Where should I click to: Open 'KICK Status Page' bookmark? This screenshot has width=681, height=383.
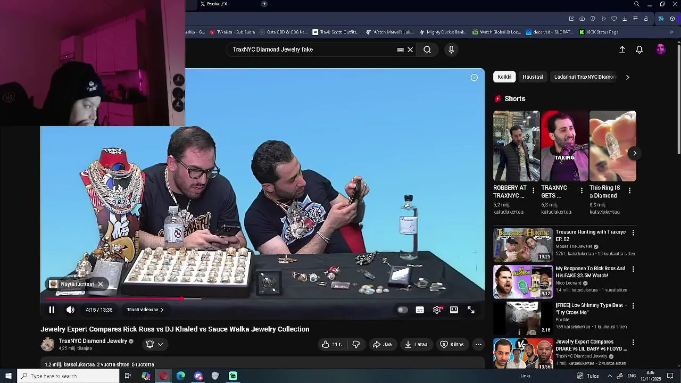[598, 32]
